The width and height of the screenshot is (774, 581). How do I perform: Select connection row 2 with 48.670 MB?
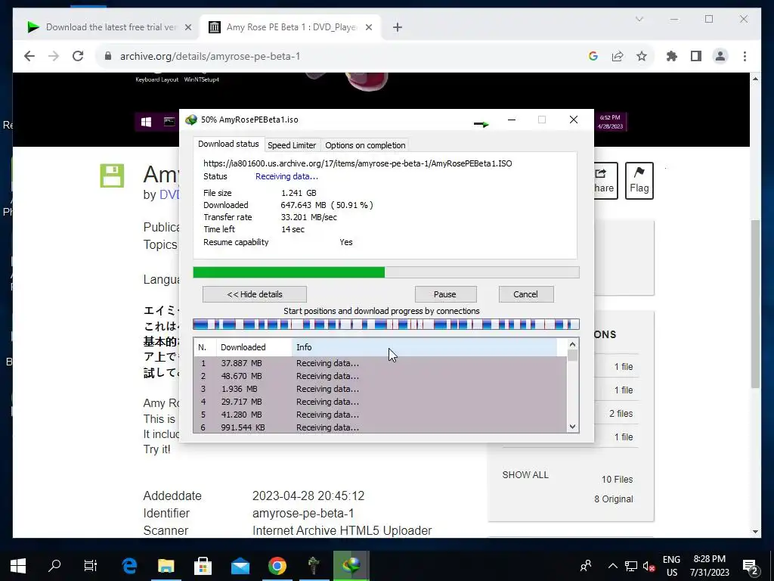coord(380,376)
